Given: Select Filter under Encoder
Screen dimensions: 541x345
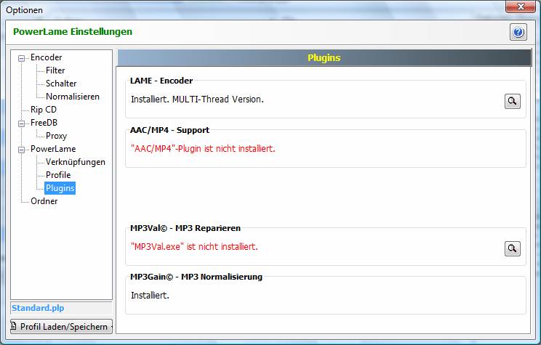Looking at the screenshot, I should (x=55, y=70).
